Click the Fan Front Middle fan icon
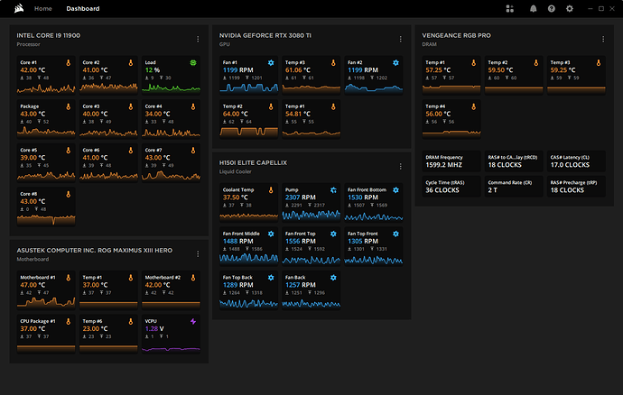Image resolution: width=623 pixels, height=395 pixels. pyautogui.click(x=271, y=234)
